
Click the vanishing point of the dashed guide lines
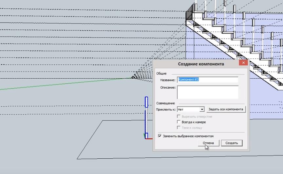tap(132, 78)
